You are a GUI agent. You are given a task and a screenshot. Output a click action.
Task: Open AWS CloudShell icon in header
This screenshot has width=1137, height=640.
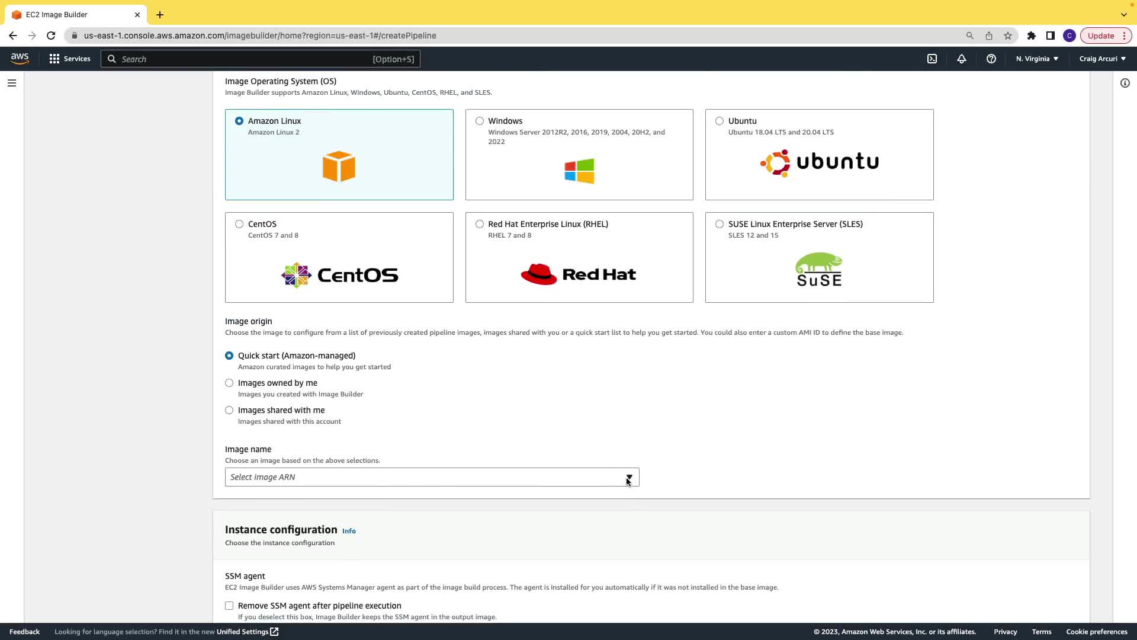(x=932, y=59)
